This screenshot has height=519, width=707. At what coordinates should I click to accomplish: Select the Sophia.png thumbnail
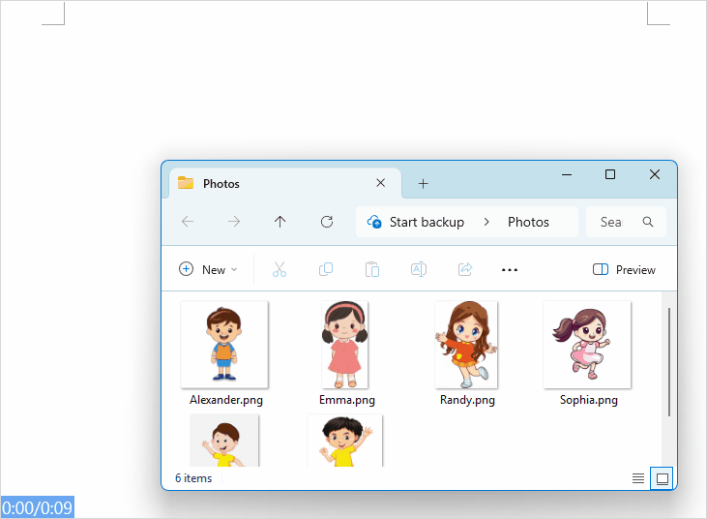tap(587, 345)
